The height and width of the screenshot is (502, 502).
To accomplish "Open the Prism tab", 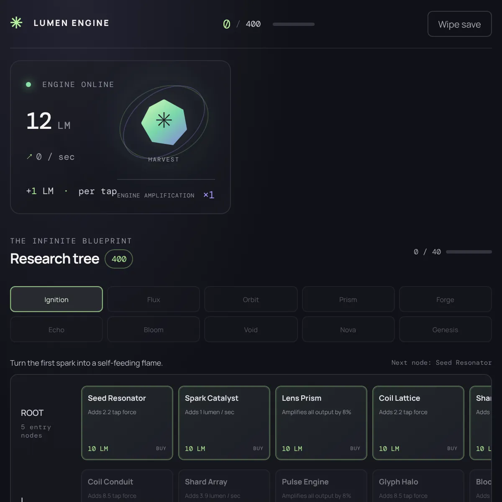I will tap(348, 299).
